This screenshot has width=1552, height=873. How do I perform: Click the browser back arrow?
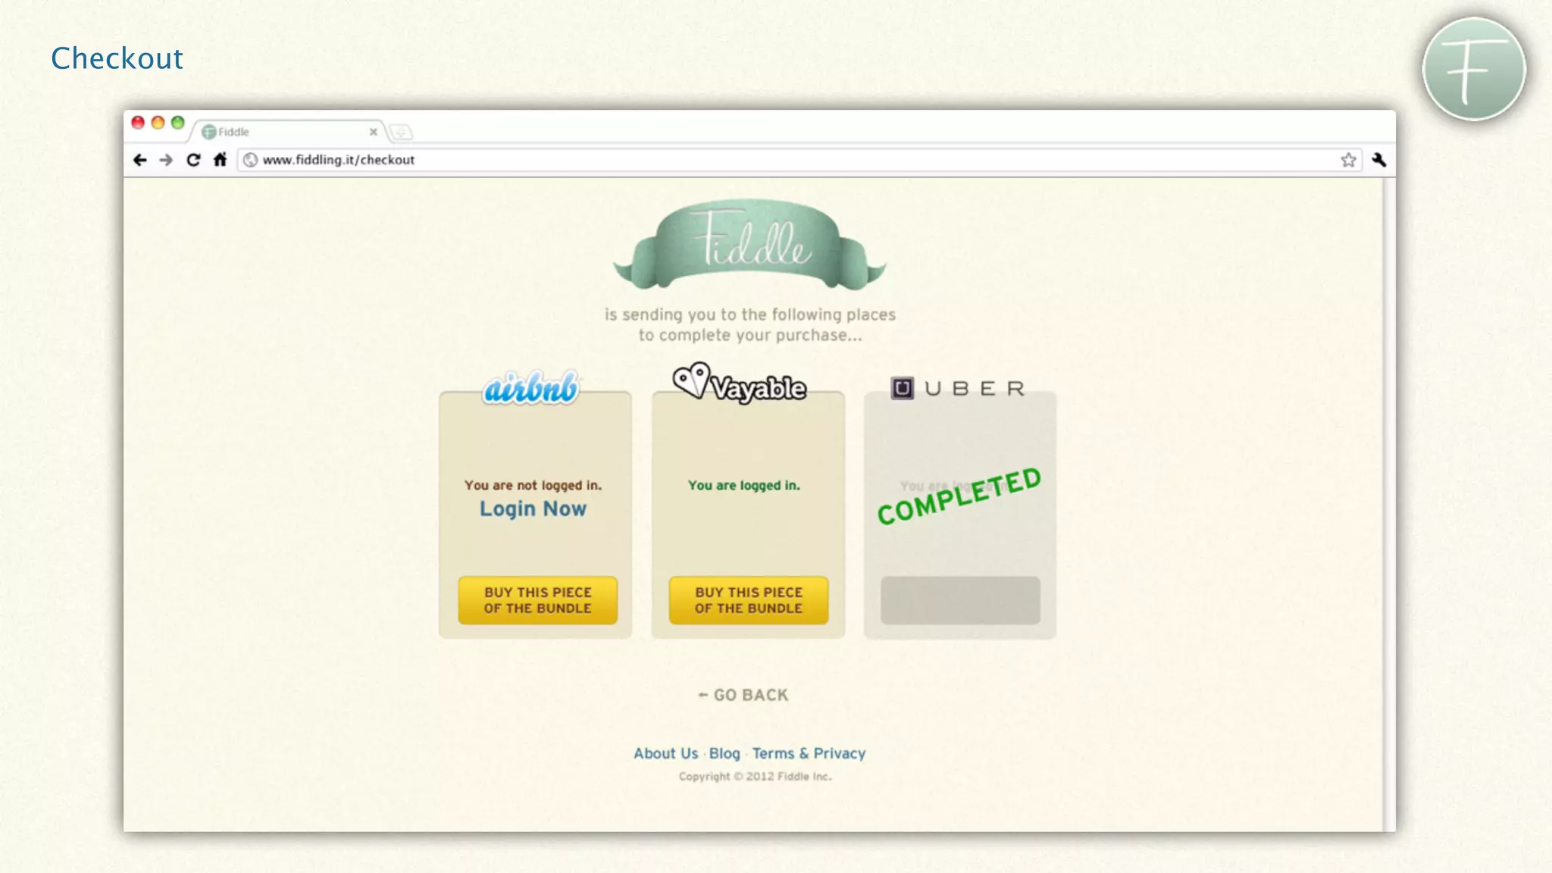[x=140, y=160]
